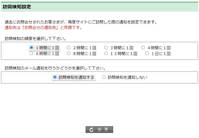The width and height of the screenshot is (199, 138).
Task: Click the 訪問検知の頻度を選択して下さい label
Action: [36, 39]
